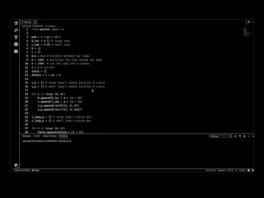The width and height of the screenshot is (264, 198).
Task: Click the first folder in the breadcrumb
Action: (x=26, y=26)
